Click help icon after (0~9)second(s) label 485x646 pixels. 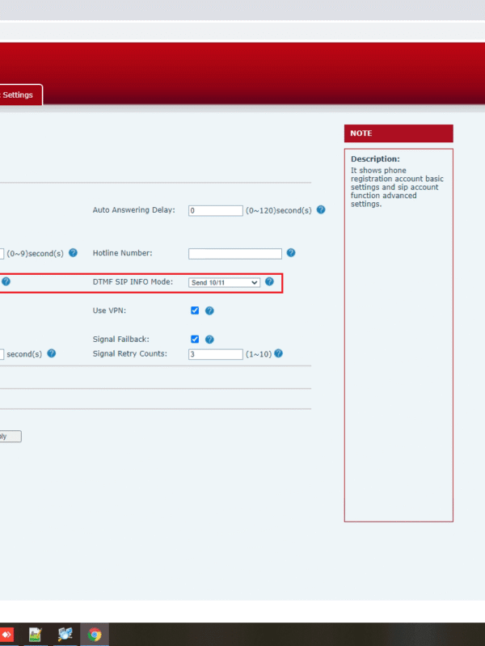pos(73,252)
